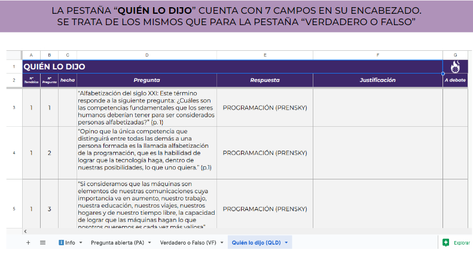Switch to the Verdadero o Falso (VF) sheet
Screen dimensions: 473x259
coord(187,243)
